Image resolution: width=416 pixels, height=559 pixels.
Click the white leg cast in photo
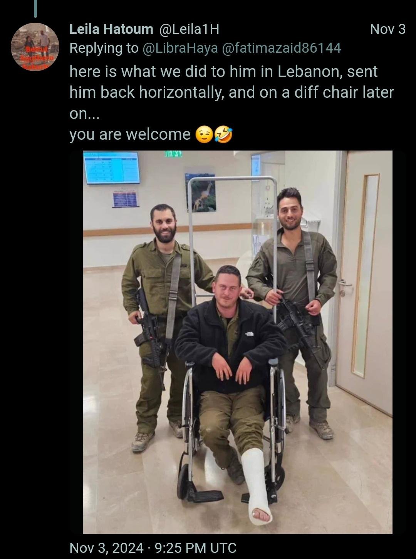tap(257, 486)
